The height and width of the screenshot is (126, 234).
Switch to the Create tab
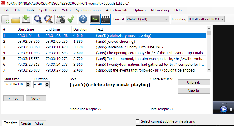pyautogui.click(x=26, y=123)
